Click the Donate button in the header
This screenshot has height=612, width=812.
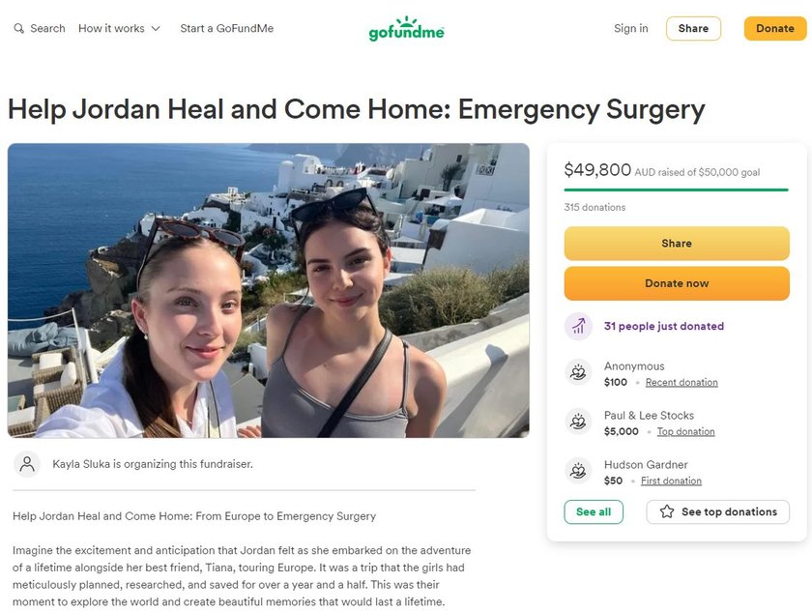775,28
